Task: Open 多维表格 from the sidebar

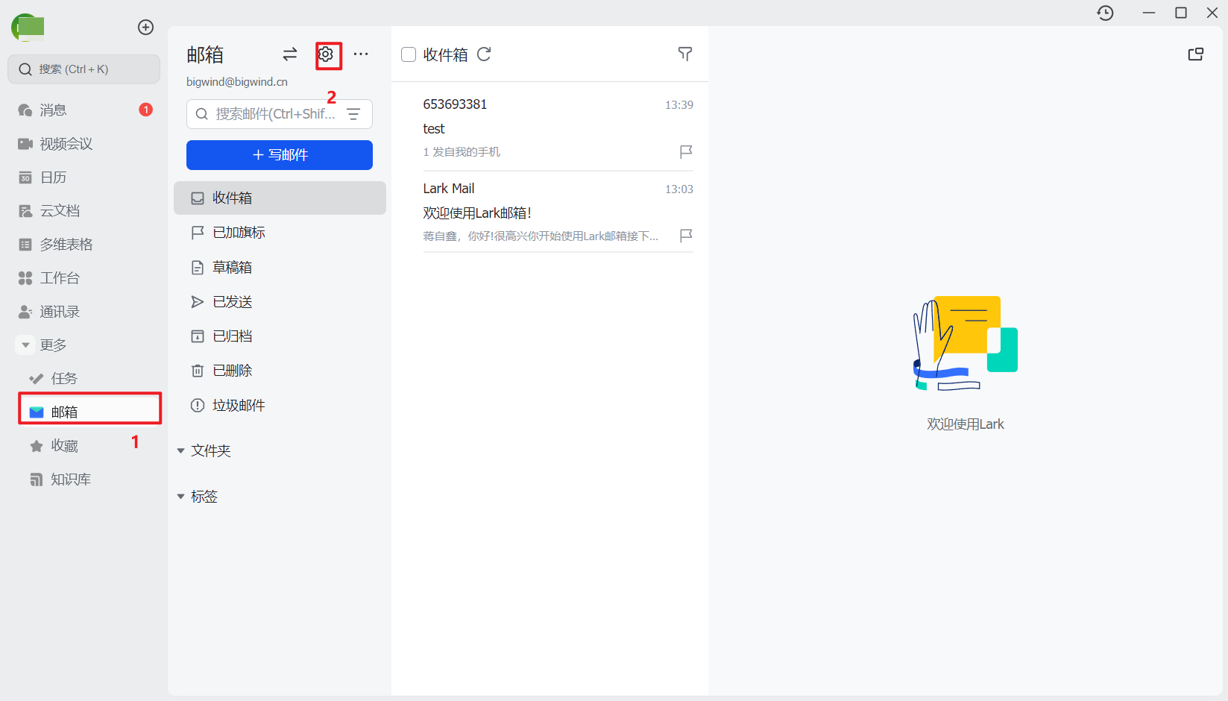Action: (66, 244)
